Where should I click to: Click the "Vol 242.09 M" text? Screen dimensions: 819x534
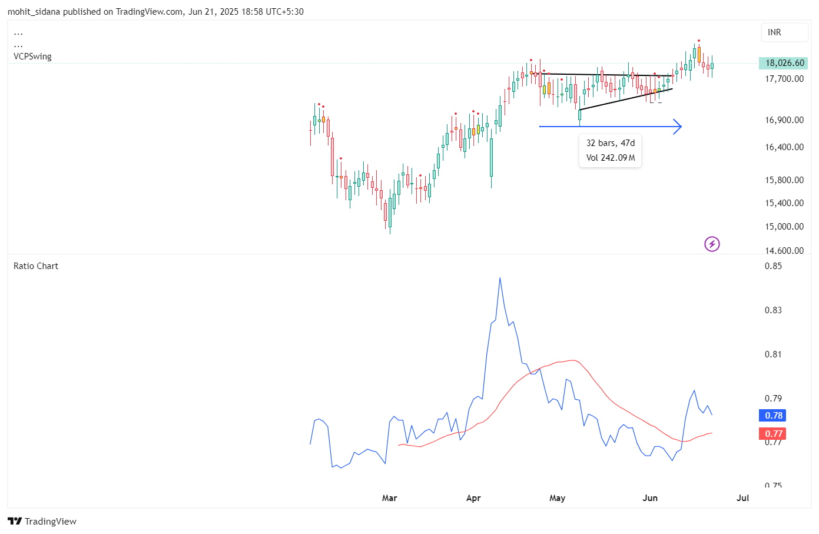click(611, 158)
